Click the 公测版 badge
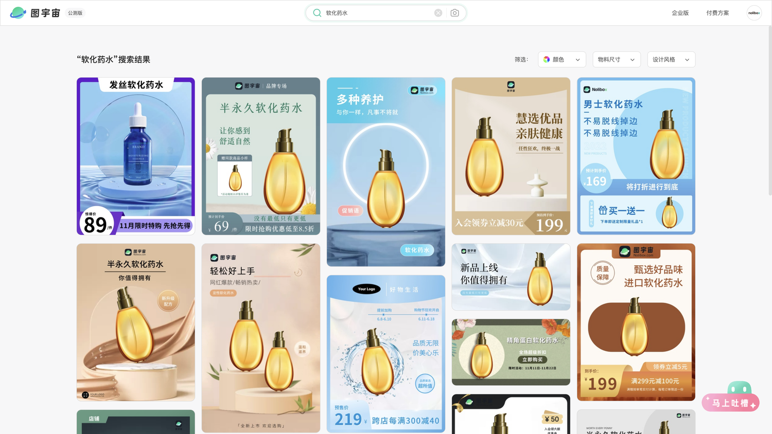The height and width of the screenshot is (434, 772). pyautogui.click(x=75, y=13)
